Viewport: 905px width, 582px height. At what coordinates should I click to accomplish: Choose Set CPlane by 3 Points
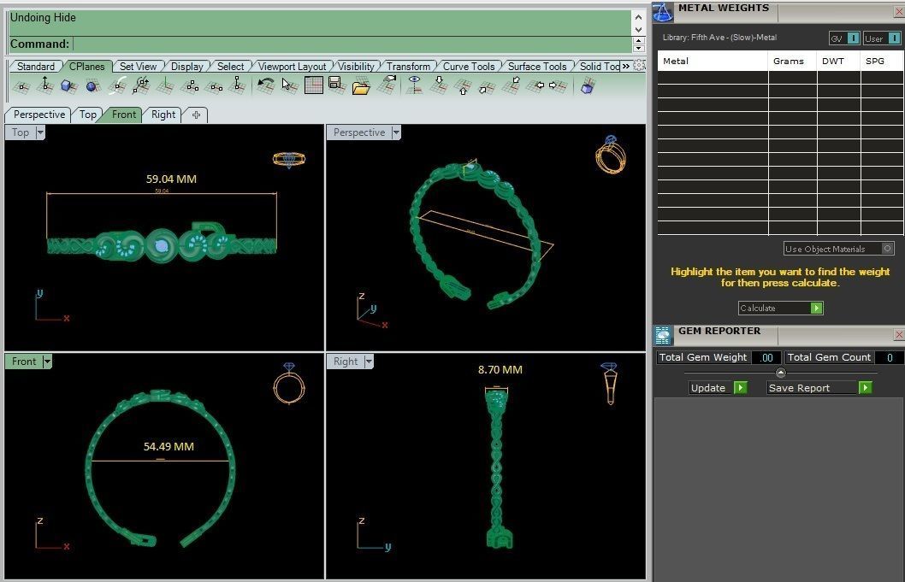pyautogui.click(x=190, y=86)
